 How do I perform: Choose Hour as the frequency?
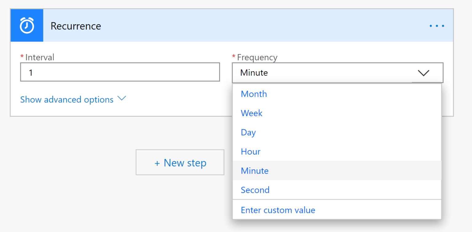click(x=250, y=151)
